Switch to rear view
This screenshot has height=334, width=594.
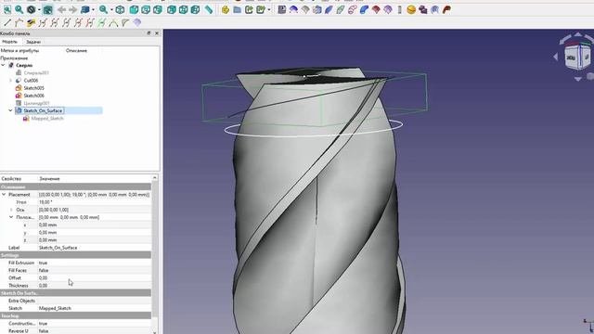[x=172, y=10]
